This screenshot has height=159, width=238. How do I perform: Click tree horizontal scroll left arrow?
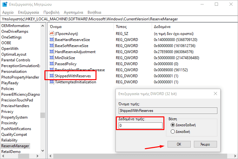(3, 156)
